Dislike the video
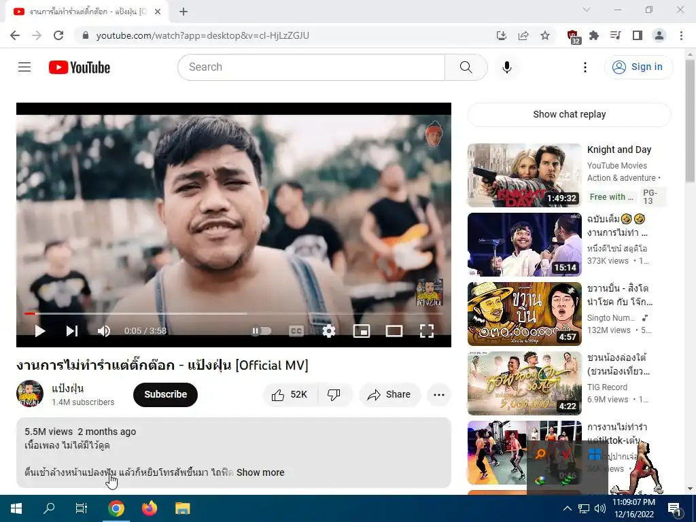 [x=334, y=394]
